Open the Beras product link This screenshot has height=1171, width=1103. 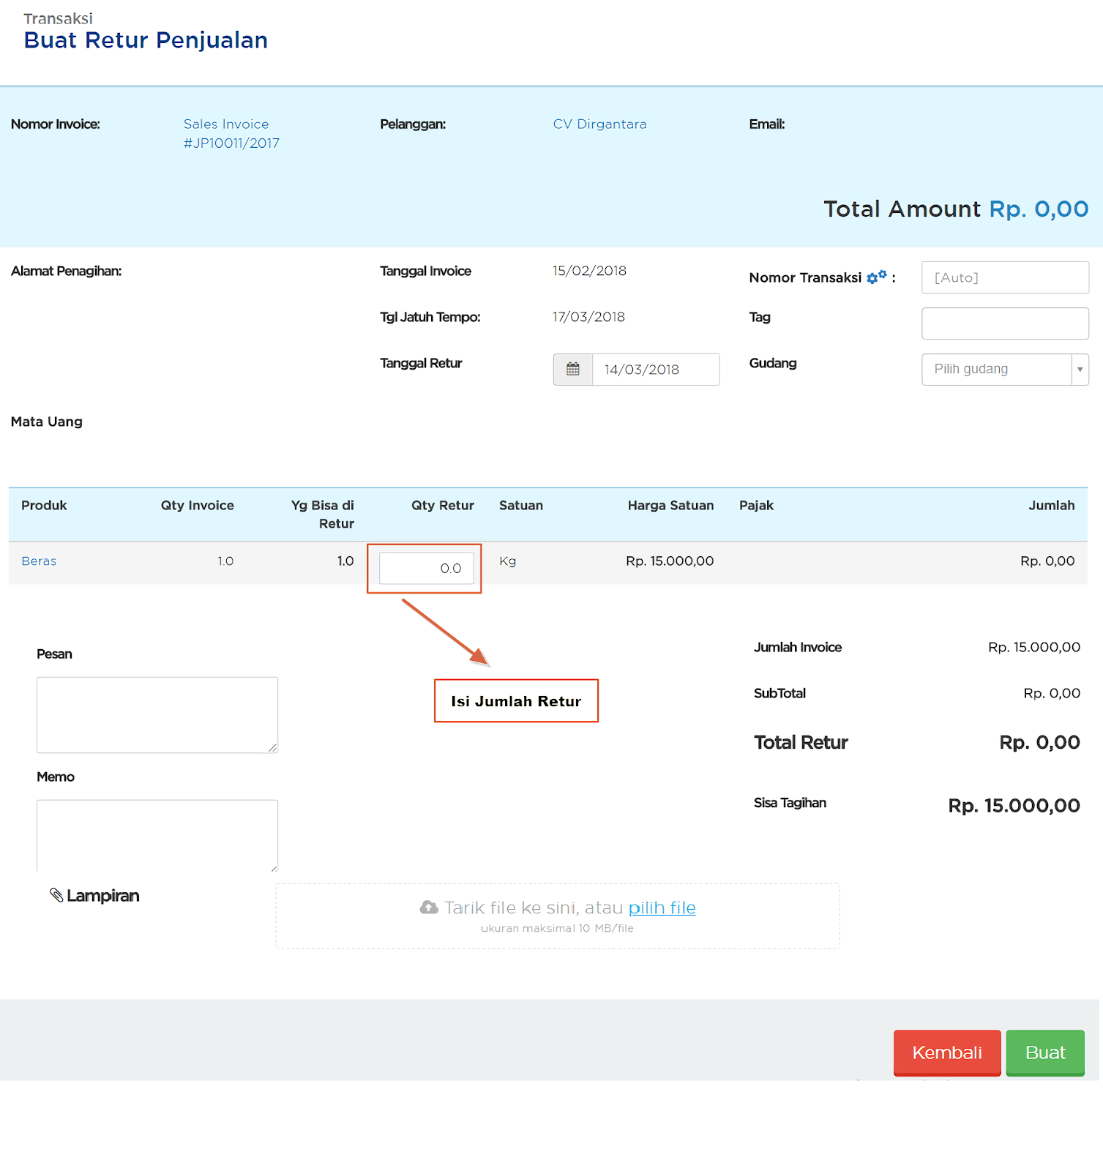pyautogui.click(x=39, y=561)
